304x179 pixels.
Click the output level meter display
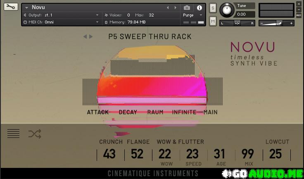click(x=276, y=10)
